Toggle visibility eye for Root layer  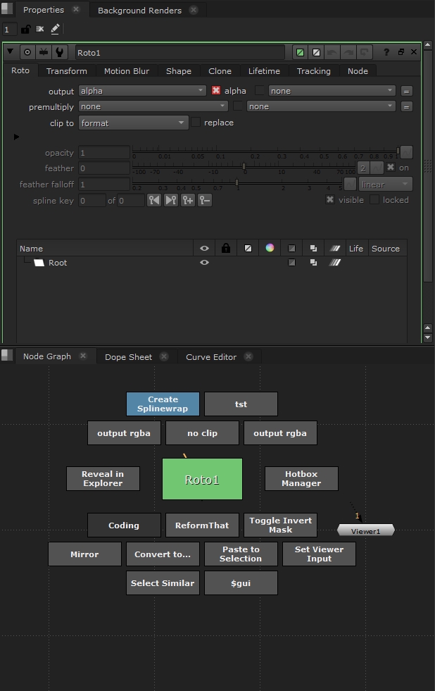(x=204, y=263)
